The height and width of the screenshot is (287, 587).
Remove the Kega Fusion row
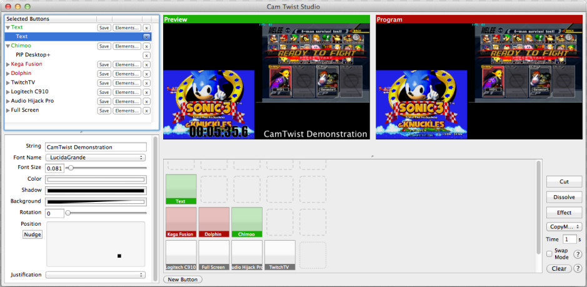coord(147,64)
